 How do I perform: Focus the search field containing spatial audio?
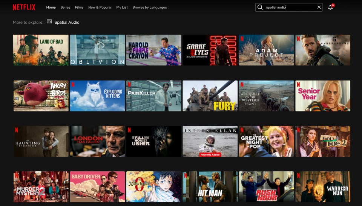coord(289,7)
